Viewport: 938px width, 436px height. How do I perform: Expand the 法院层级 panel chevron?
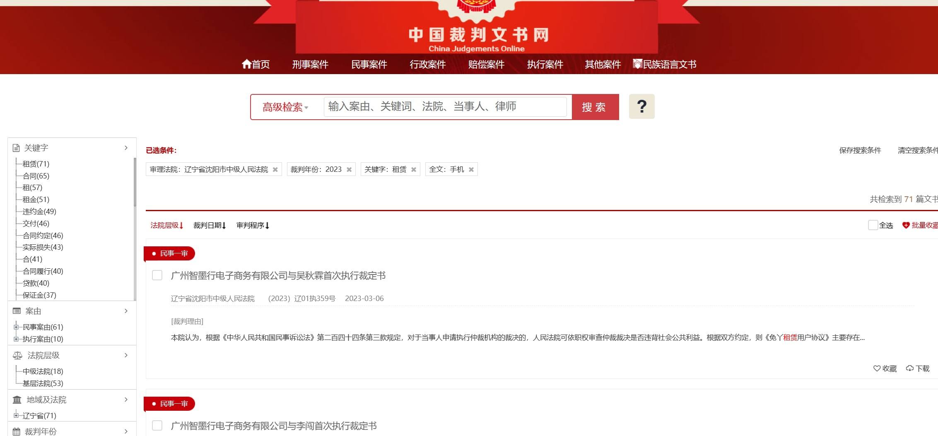[126, 355]
